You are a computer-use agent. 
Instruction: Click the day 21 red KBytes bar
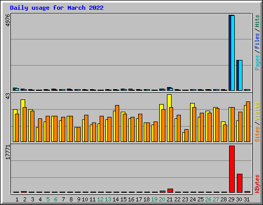click(x=170, y=191)
